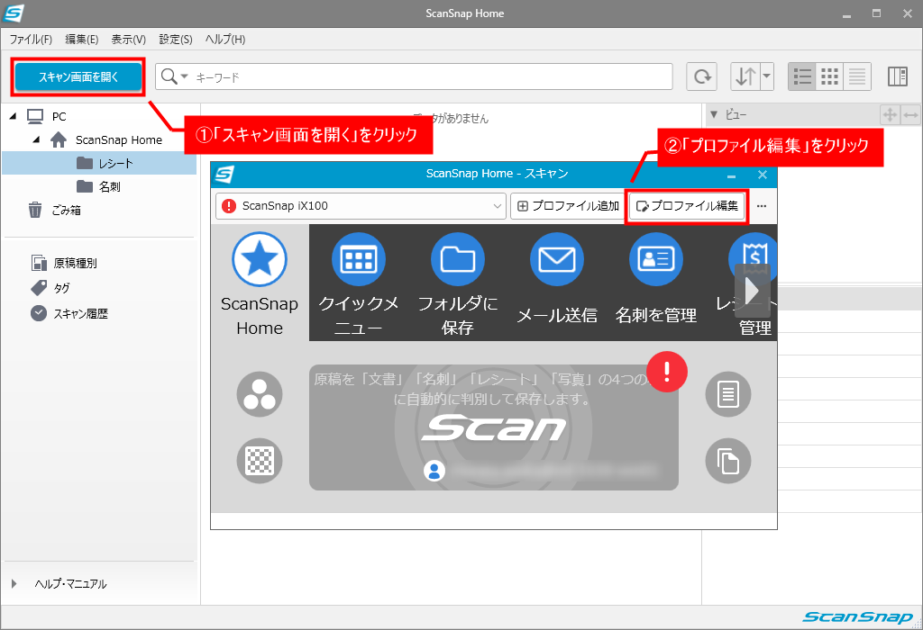This screenshot has height=630, width=923.
Task: Minimize the ScanSnap Home - スキャン window
Action: 731,175
